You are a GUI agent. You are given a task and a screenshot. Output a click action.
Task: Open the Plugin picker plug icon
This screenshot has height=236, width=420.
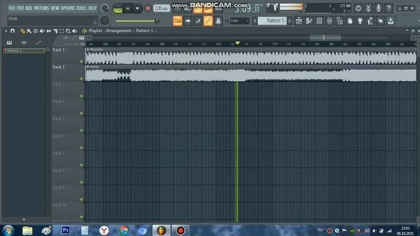[360, 21]
